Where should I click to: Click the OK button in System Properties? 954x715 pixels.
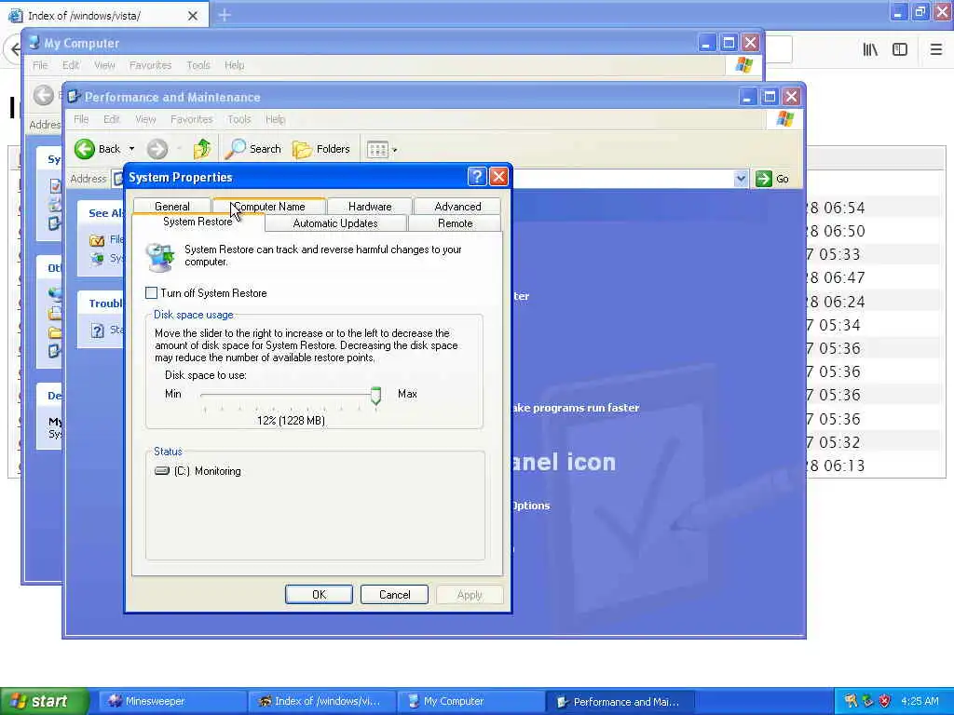point(319,595)
